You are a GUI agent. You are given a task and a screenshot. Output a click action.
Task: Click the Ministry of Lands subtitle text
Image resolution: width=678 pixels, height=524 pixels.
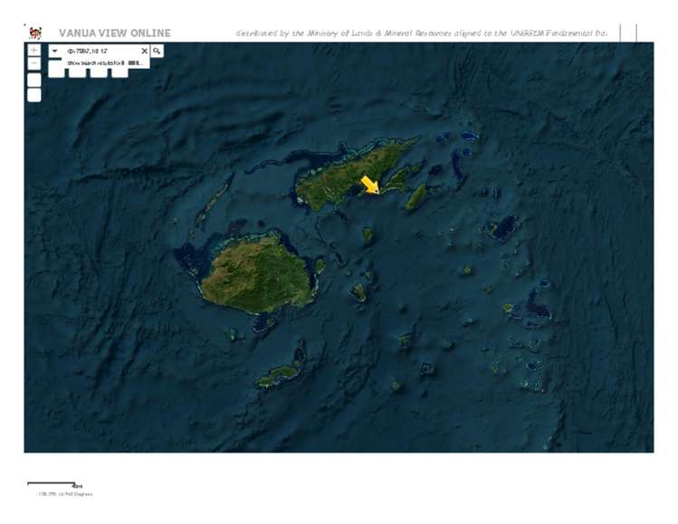[x=422, y=33]
